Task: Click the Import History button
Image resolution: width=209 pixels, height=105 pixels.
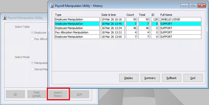Action: (x=58, y=94)
